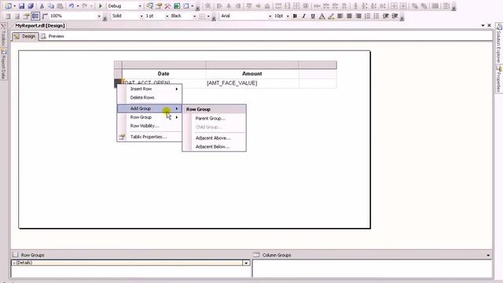Center-align the text
The width and height of the screenshot is (503, 283).
click(x=349, y=16)
